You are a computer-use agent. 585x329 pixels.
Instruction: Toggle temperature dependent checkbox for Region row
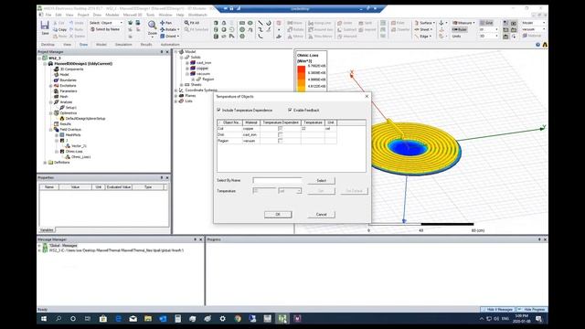pyautogui.click(x=281, y=141)
